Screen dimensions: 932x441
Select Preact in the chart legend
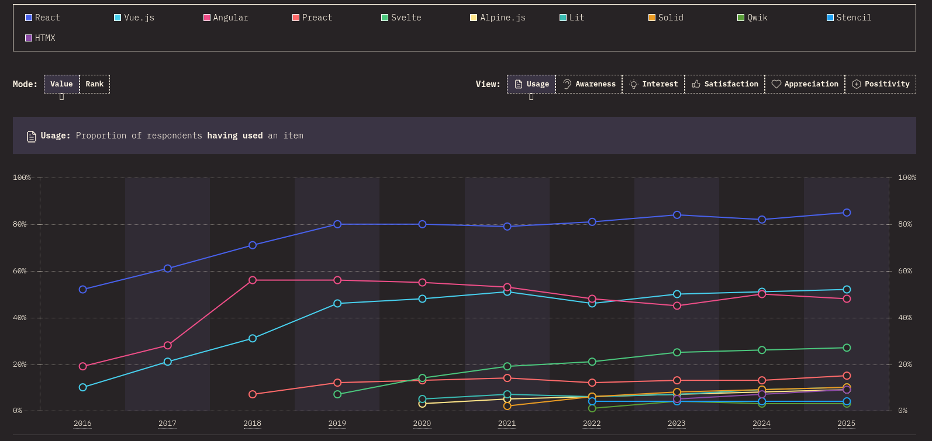[x=312, y=18]
